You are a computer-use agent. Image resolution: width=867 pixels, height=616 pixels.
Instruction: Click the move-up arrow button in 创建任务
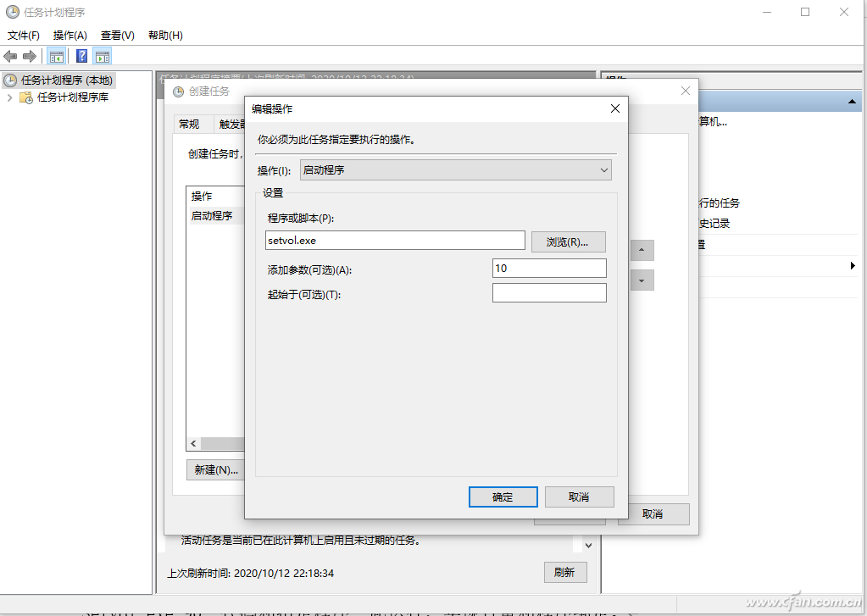coord(642,250)
